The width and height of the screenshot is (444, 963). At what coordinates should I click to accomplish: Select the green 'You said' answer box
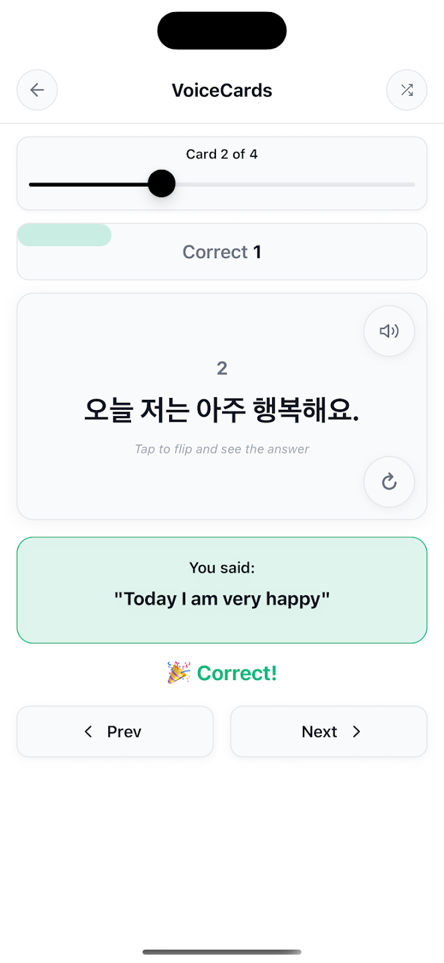click(x=222, y=589)
